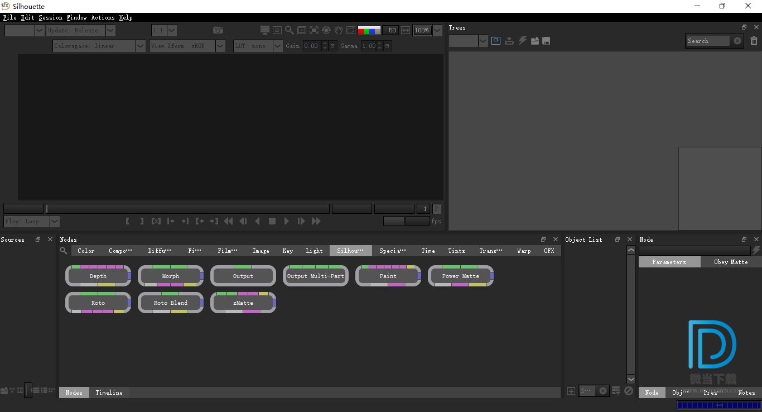This screenshot has width=762, height=412.
Task: Clear the Object List search with X
Action: tap(603, 391)
